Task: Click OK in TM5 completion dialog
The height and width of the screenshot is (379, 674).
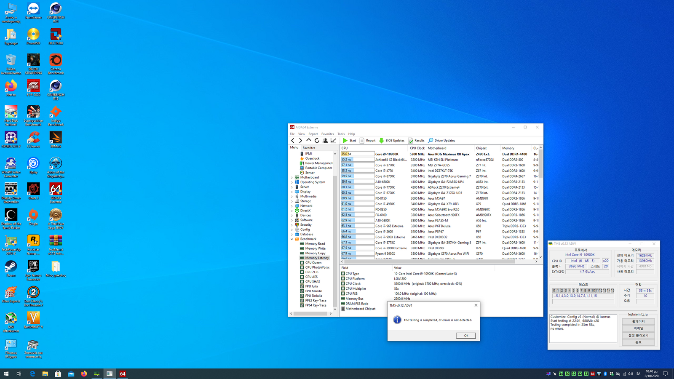Action: point(466,336)
